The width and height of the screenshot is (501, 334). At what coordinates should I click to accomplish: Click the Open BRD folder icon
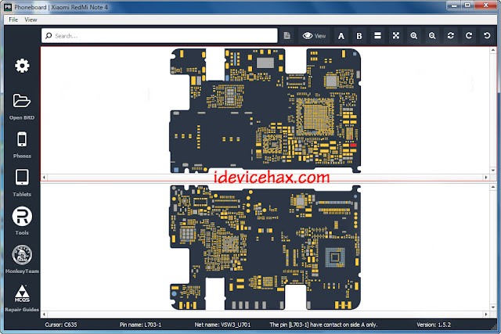[x=22, y=101]
